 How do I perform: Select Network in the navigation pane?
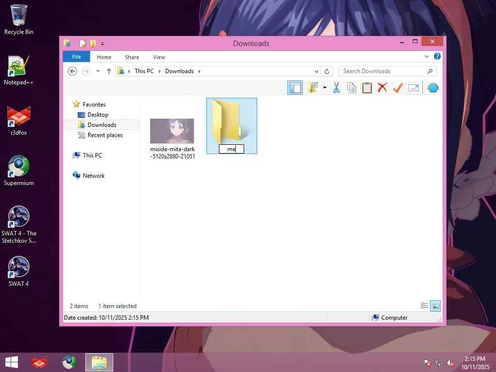[93, 175]
